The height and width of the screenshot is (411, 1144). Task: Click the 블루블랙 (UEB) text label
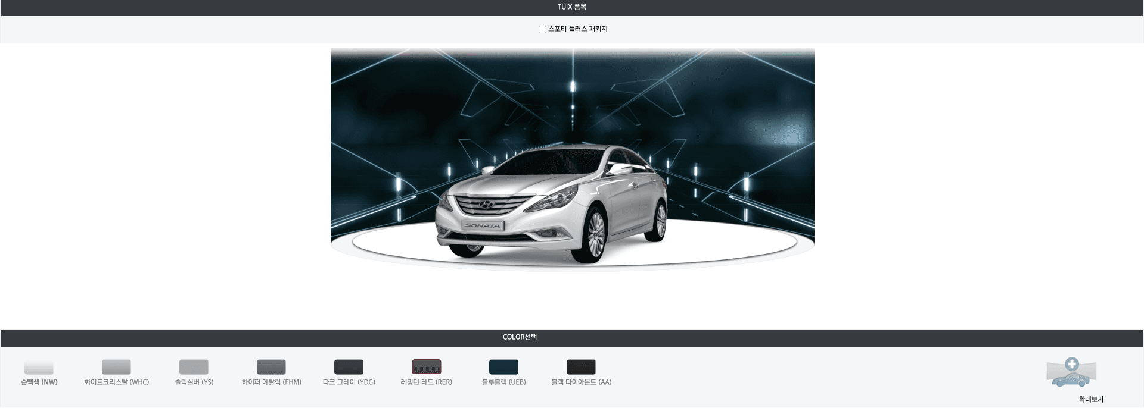click(x=503, y=382)
